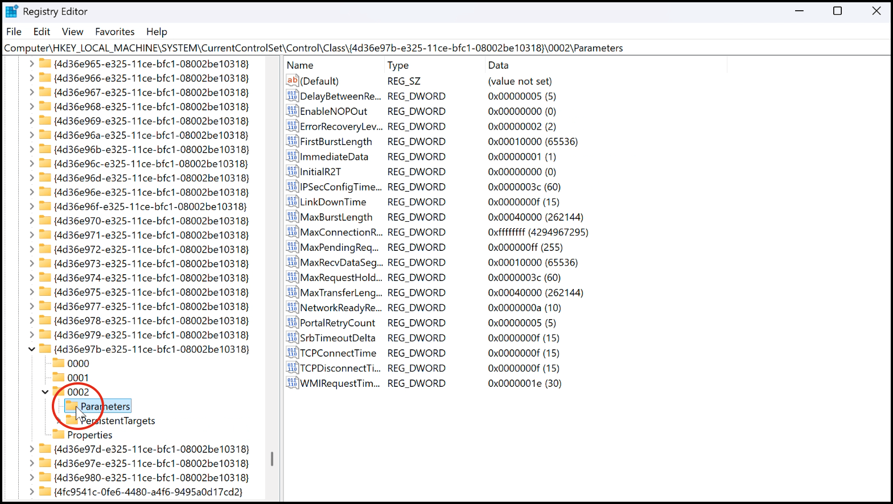
Task: Expand the {4d36e965-e325-11ce-bfc1-08002be10318} key
Action: (x=32, y=64)
